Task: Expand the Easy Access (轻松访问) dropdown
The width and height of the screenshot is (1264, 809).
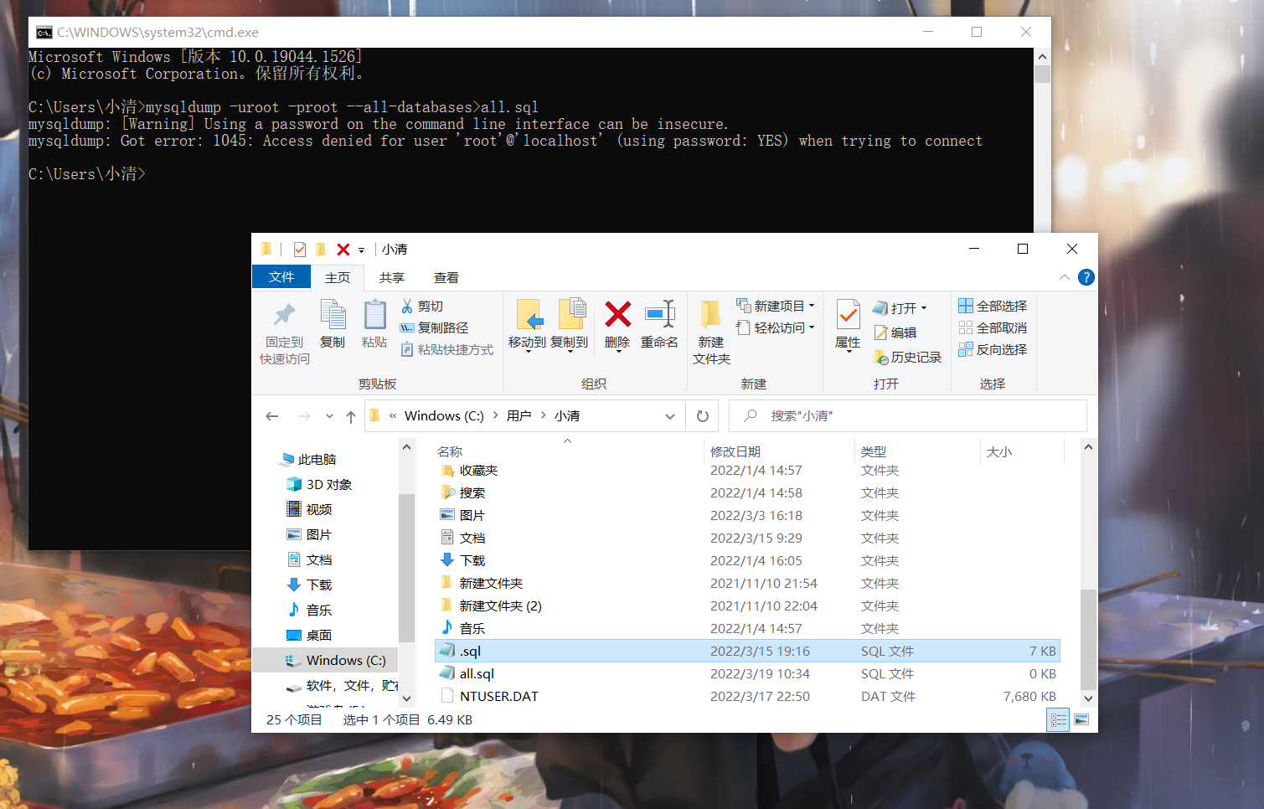Action: (x=812, y=327)
